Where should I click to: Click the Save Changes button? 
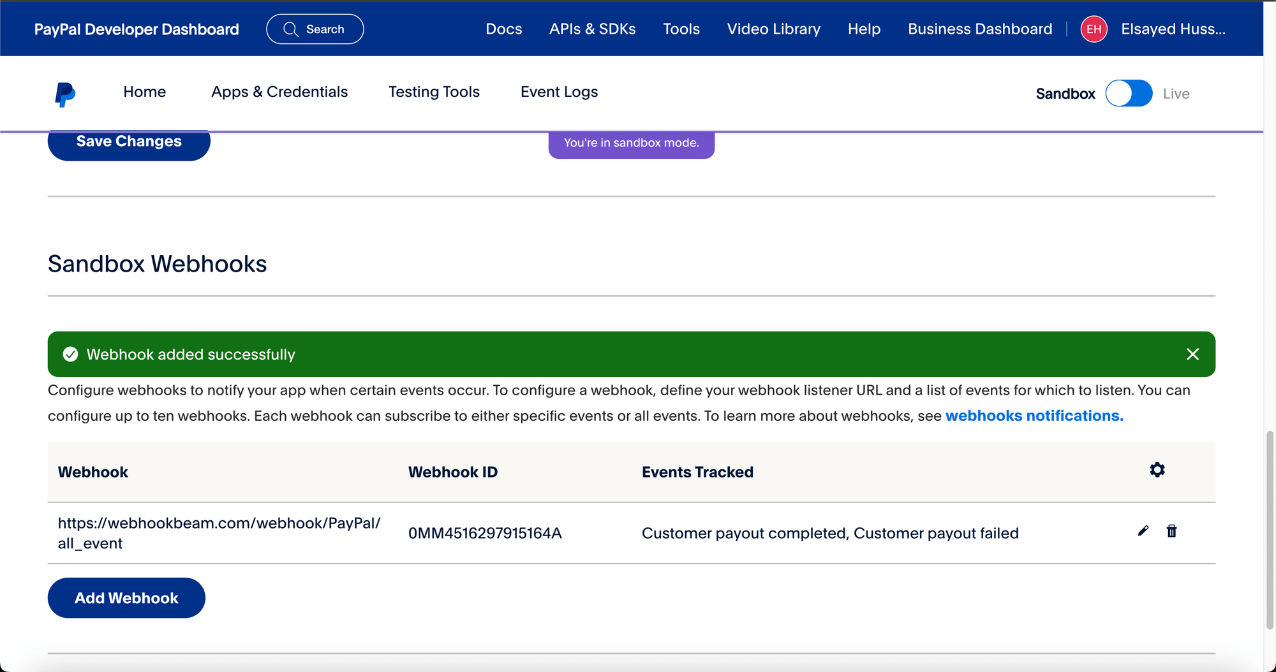tap(129, 143)
